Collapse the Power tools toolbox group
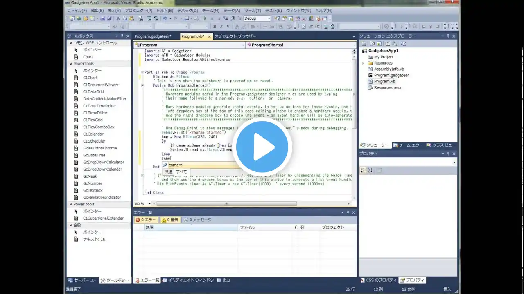 tap(70, 204)
